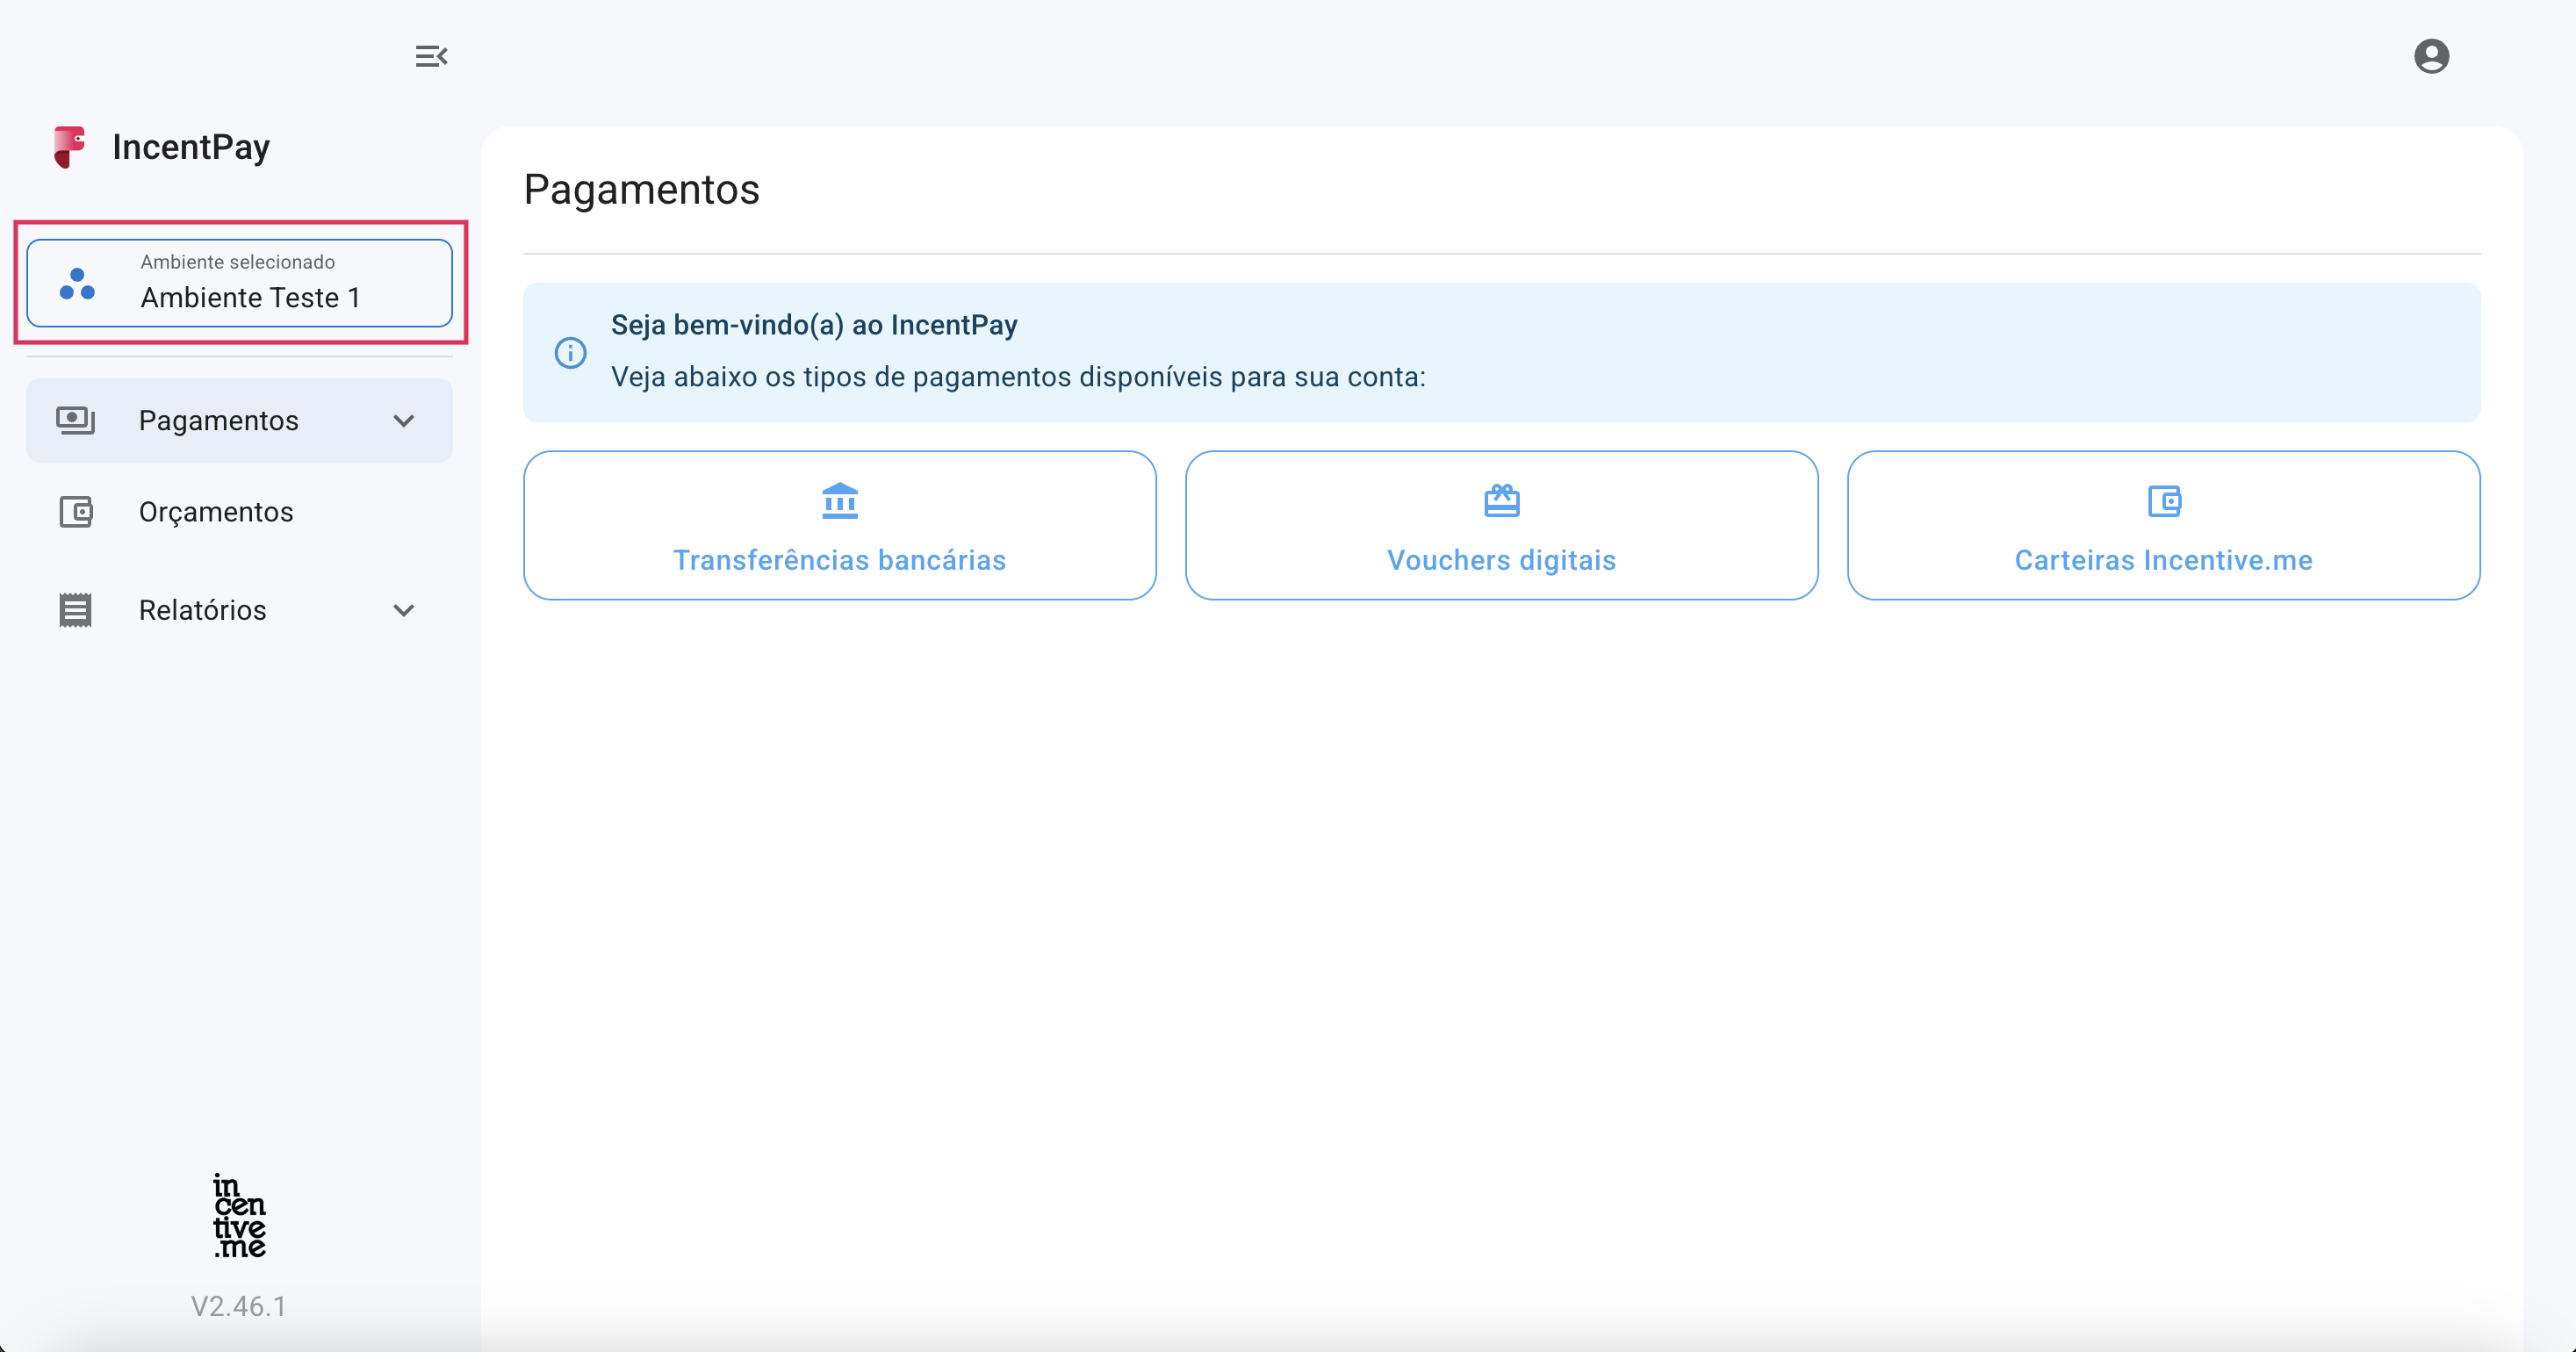
Task: Click the Relatórios receipt icon in sidebar
Action: pyautogui.click(x=75, y=610)
